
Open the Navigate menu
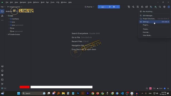click(23, 2)
